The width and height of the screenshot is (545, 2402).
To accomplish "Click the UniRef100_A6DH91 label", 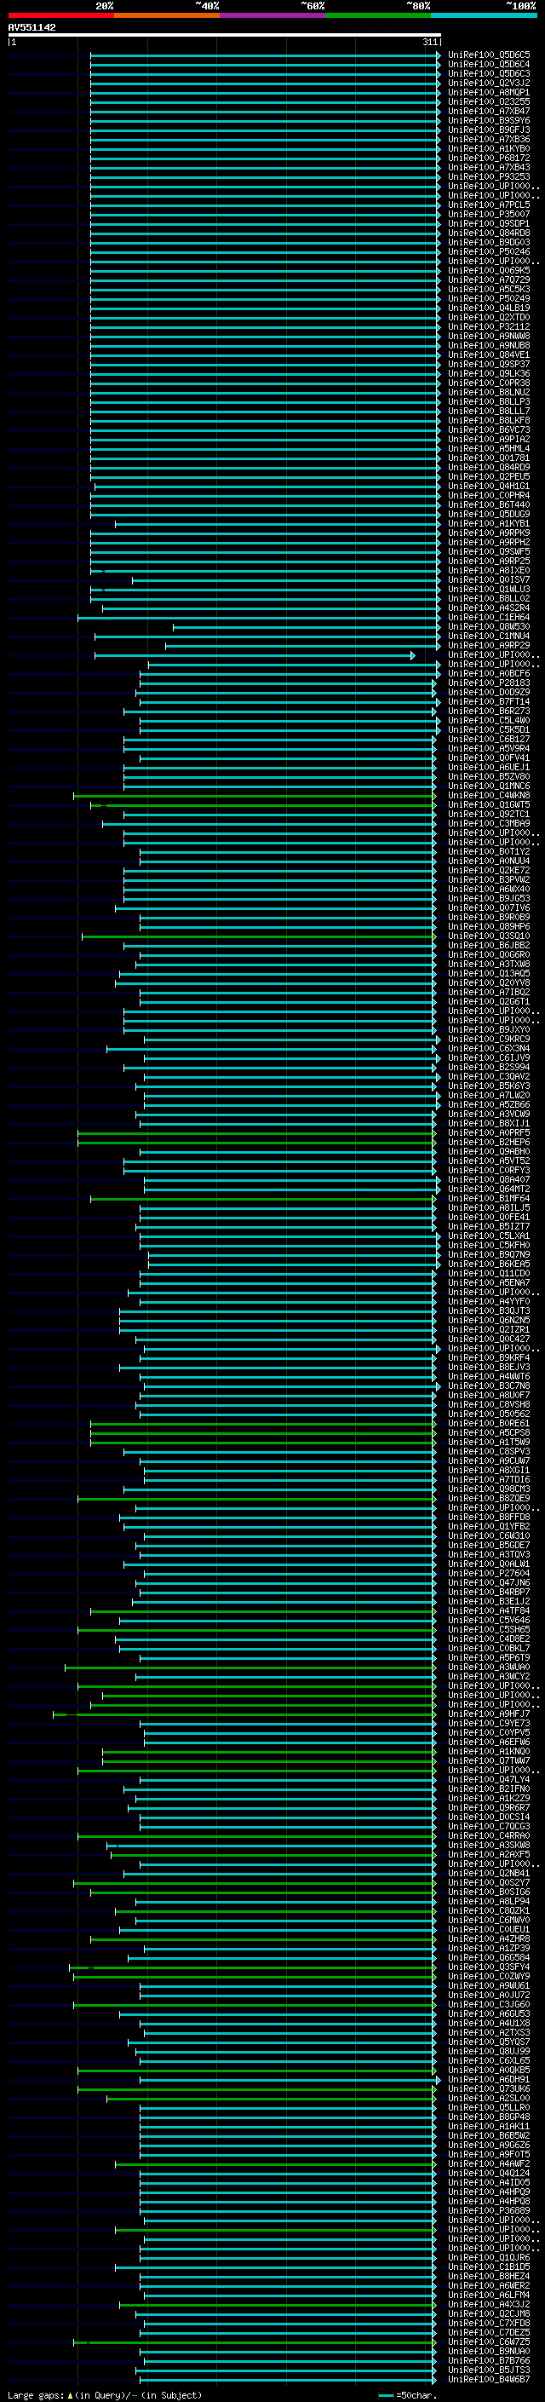I will [488, 2079].
